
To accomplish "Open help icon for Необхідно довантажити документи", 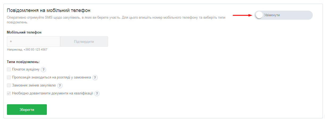I will 97,94.
